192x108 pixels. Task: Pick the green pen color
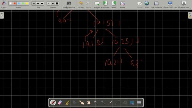point(23,3)
